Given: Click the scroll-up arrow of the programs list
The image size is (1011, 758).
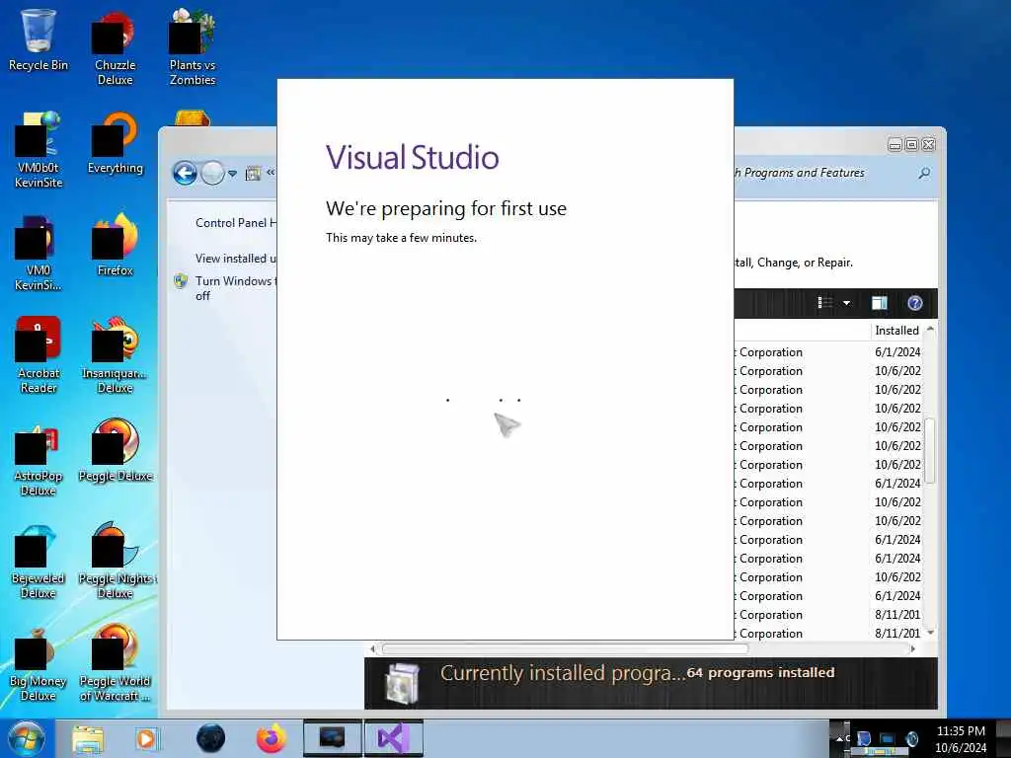Looking at the screenshot, I should point(930,330).
